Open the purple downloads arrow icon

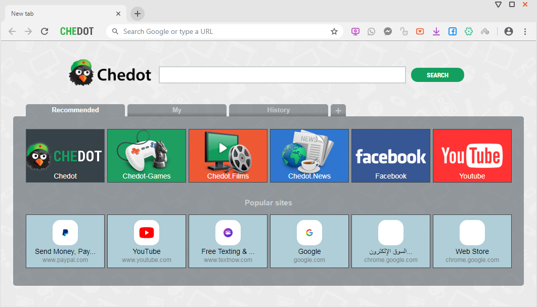coord(436,31)
